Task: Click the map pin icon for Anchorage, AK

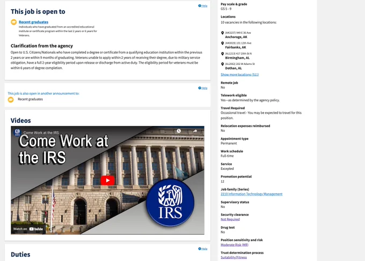Action: [223, 33]
